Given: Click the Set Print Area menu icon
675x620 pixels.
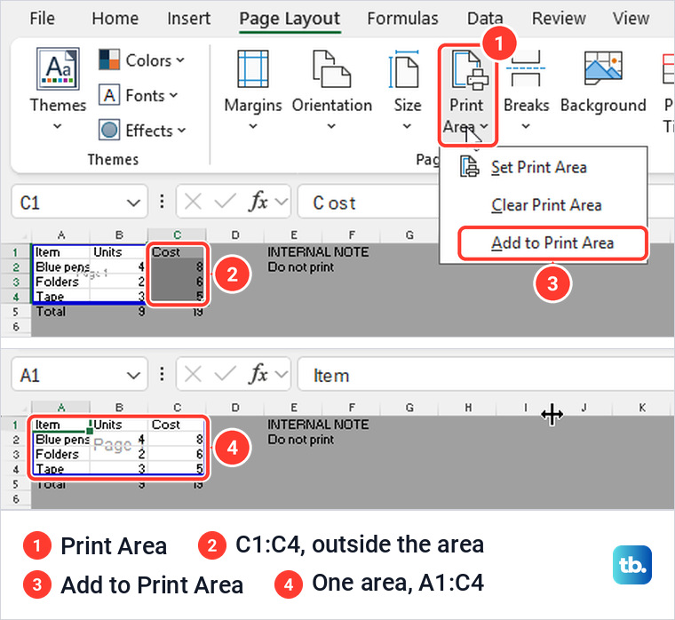Looking at the screenshot, I should click(469, 167).
